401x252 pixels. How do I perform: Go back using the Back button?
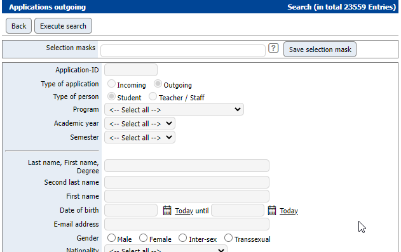(18, 26)
